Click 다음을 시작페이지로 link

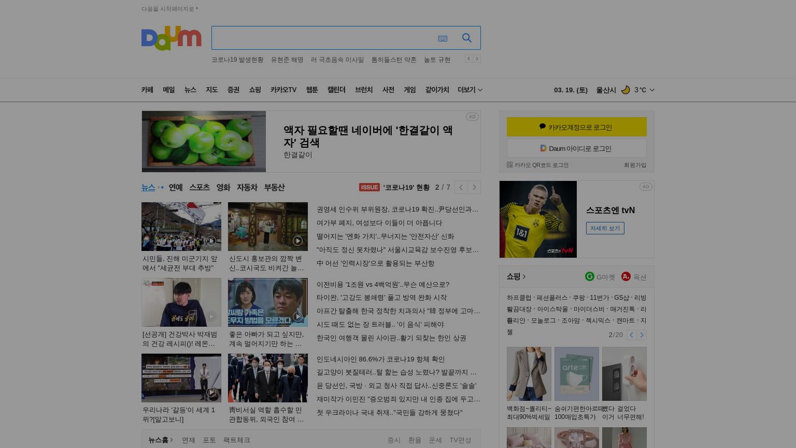pyautogui.click(x=169, y=9)
